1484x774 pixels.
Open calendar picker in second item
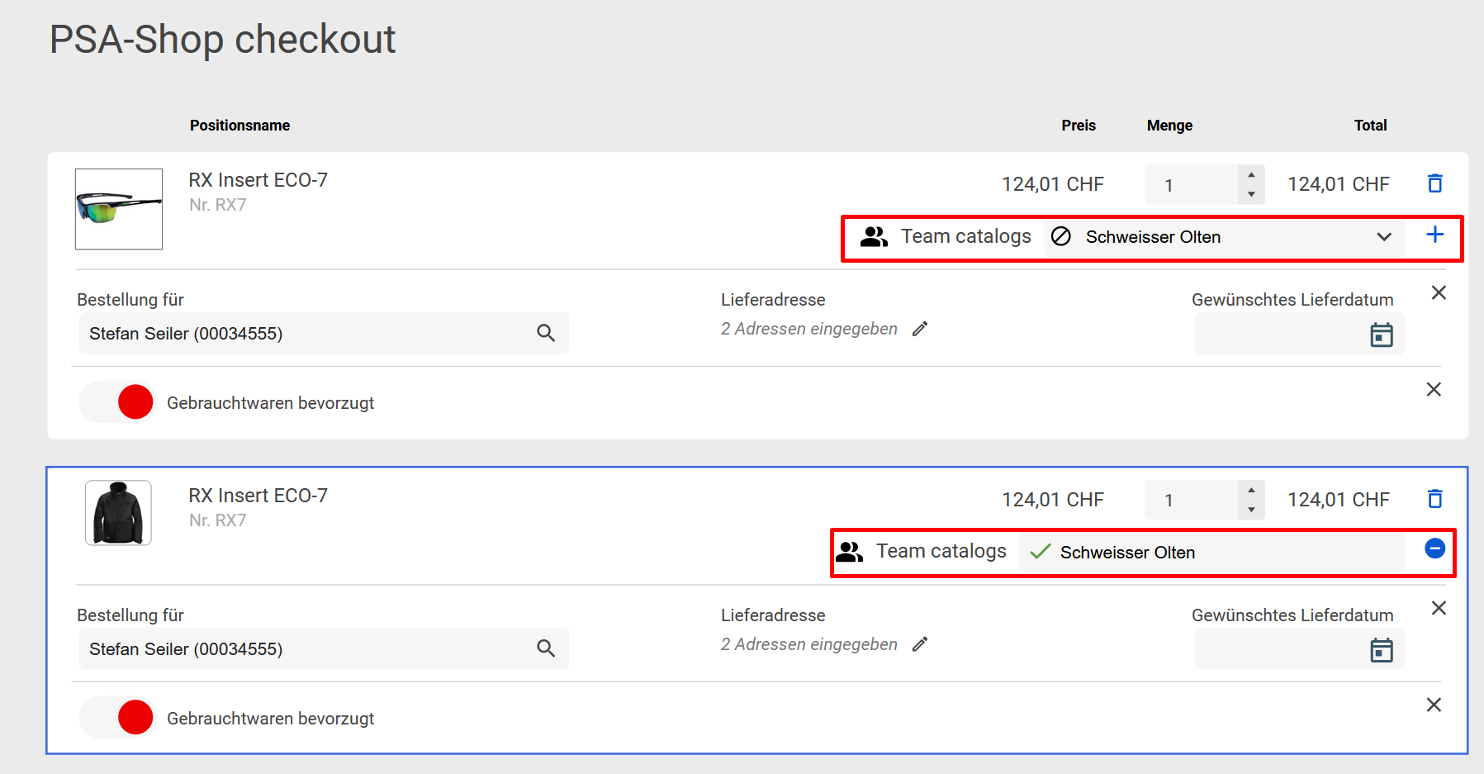pyautogui.click(x=1381, y=650)
